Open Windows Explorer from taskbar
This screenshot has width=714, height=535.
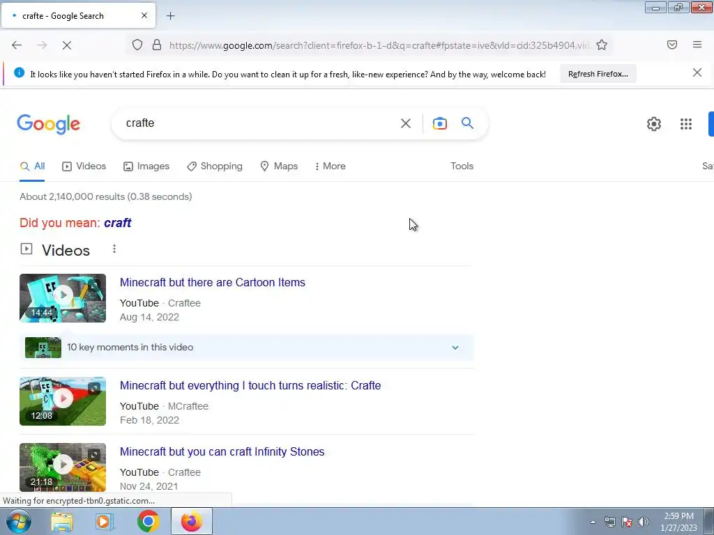point(62,521)
